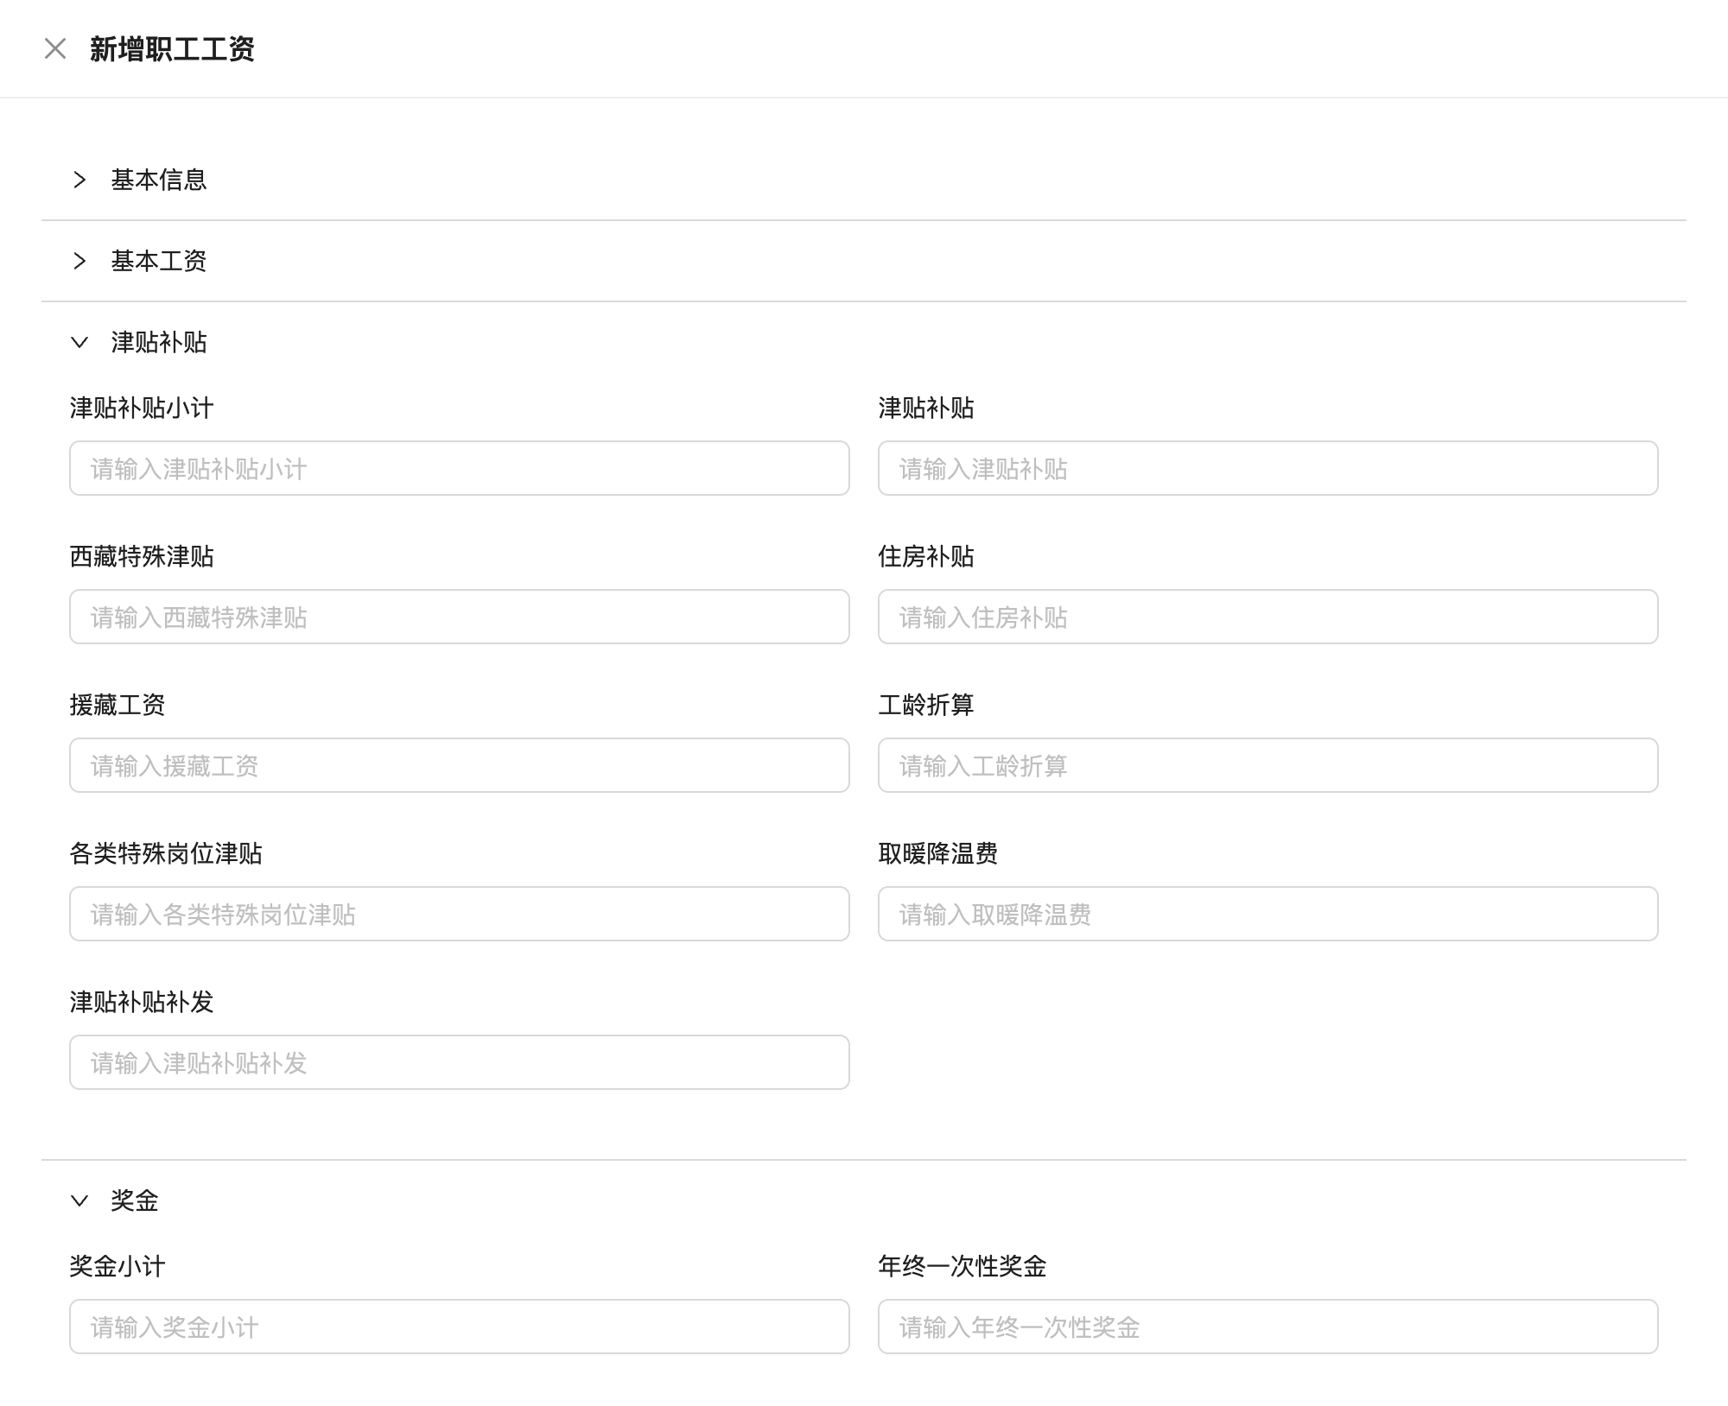Click the 取暖降温费 input field
The height and width of the screenshot is (1406, 1728).
point(1268,914)
